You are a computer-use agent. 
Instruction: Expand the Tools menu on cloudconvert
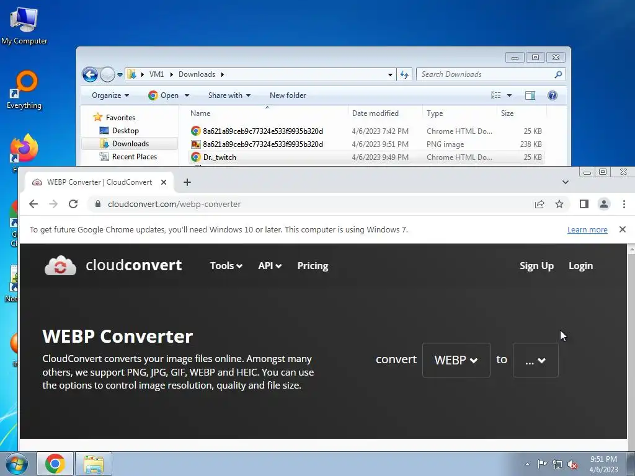pos(226,266)
